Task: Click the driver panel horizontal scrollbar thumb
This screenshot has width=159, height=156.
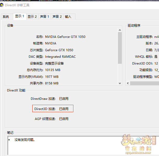Action: coord(144,83)
